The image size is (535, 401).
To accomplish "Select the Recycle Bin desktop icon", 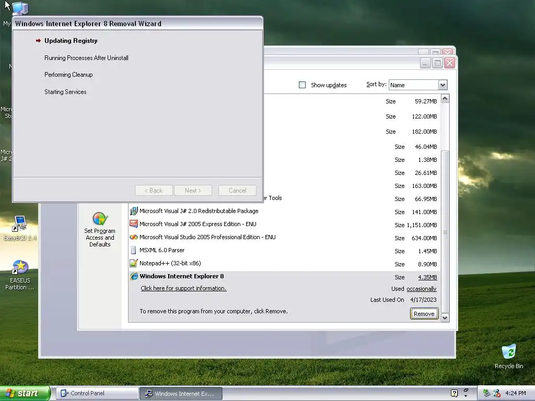I will coord(509,357).
